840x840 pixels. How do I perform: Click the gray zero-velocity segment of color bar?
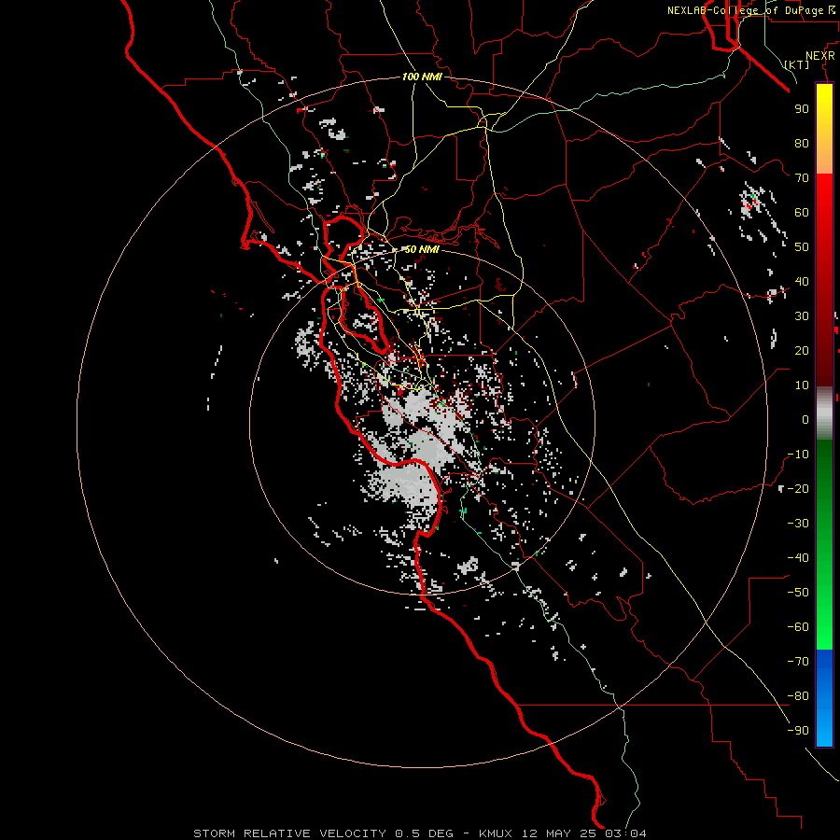824,415
